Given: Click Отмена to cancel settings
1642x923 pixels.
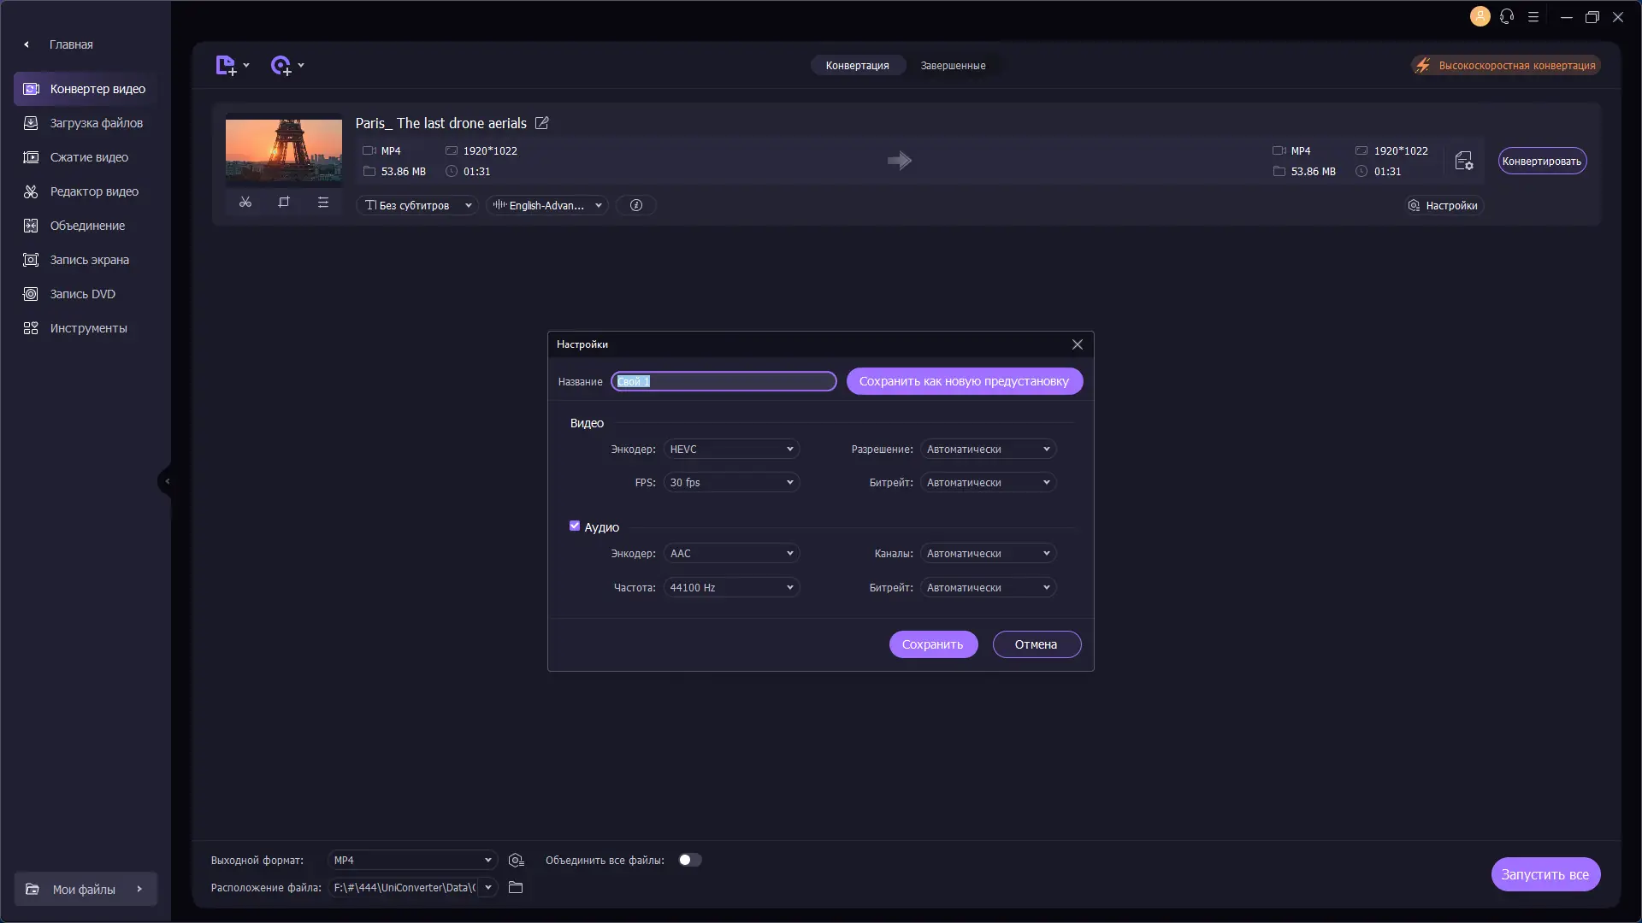Looking at the screenshot, I should tap(1036, 644).
